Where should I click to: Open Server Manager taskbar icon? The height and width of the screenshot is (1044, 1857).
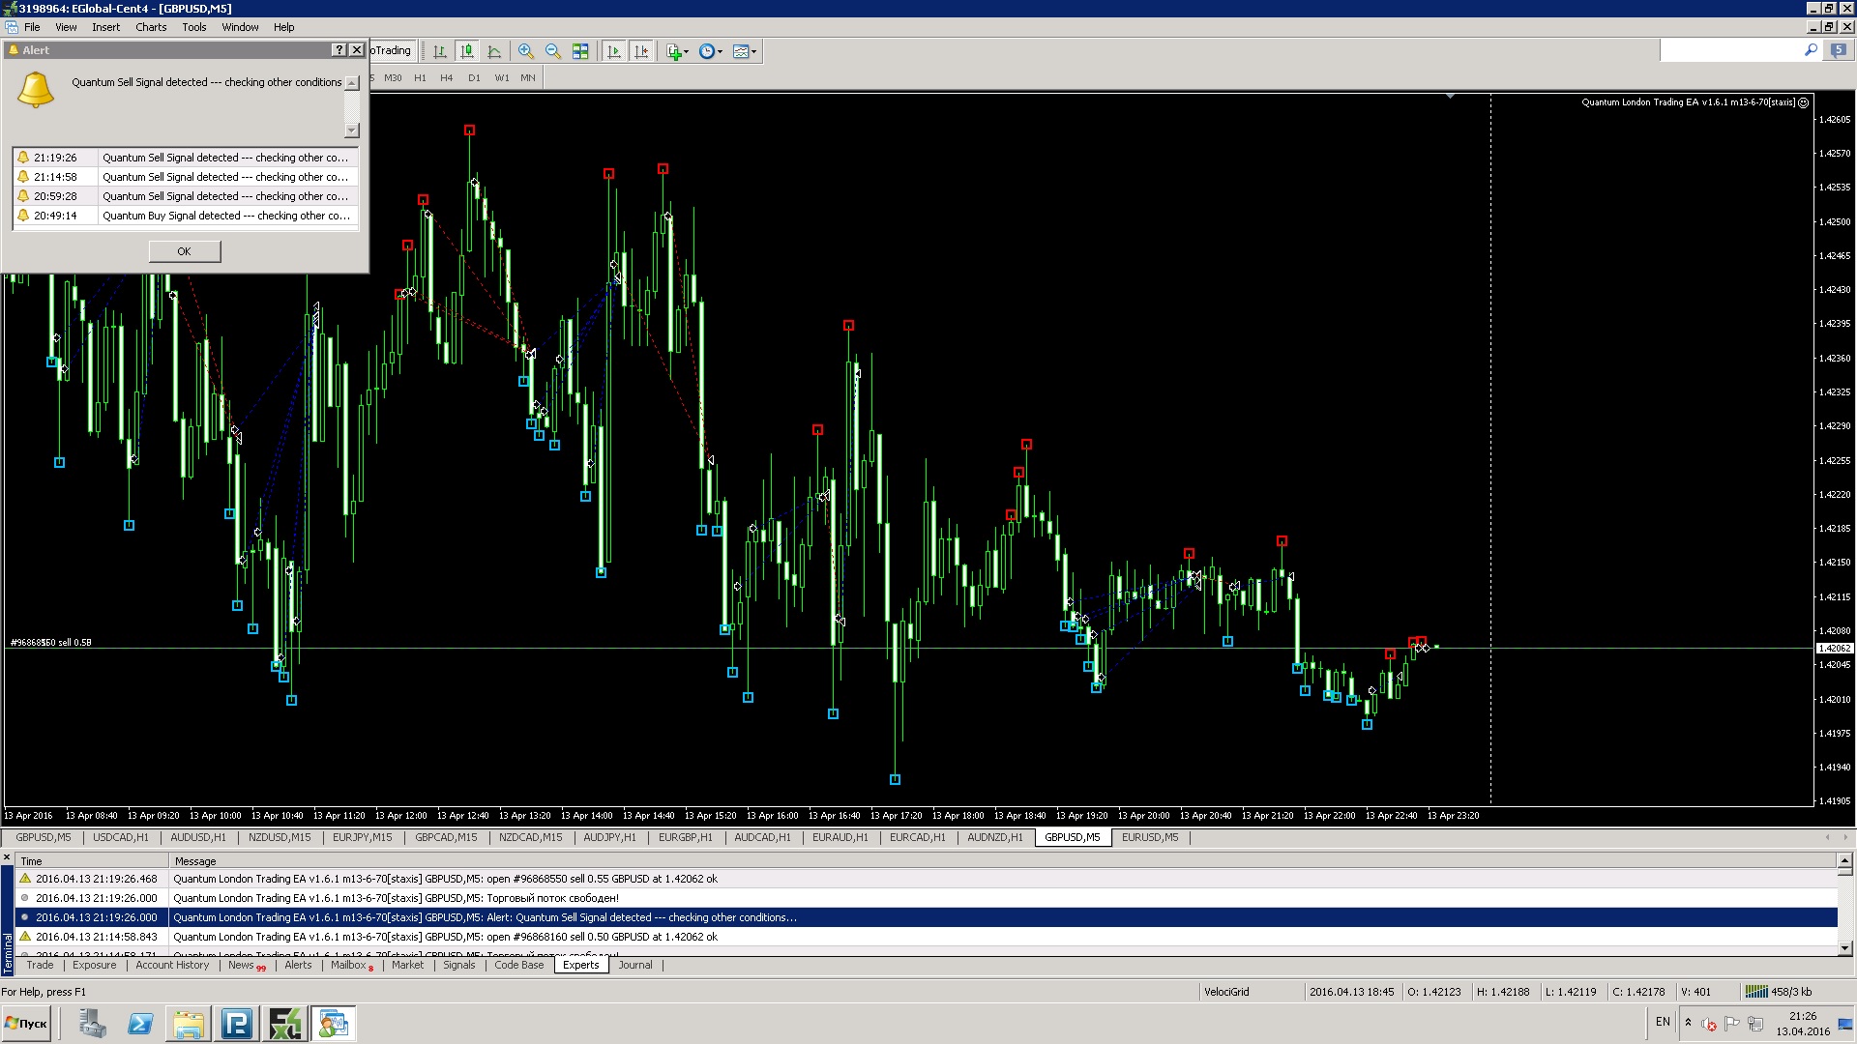[x=93, y=1024]
